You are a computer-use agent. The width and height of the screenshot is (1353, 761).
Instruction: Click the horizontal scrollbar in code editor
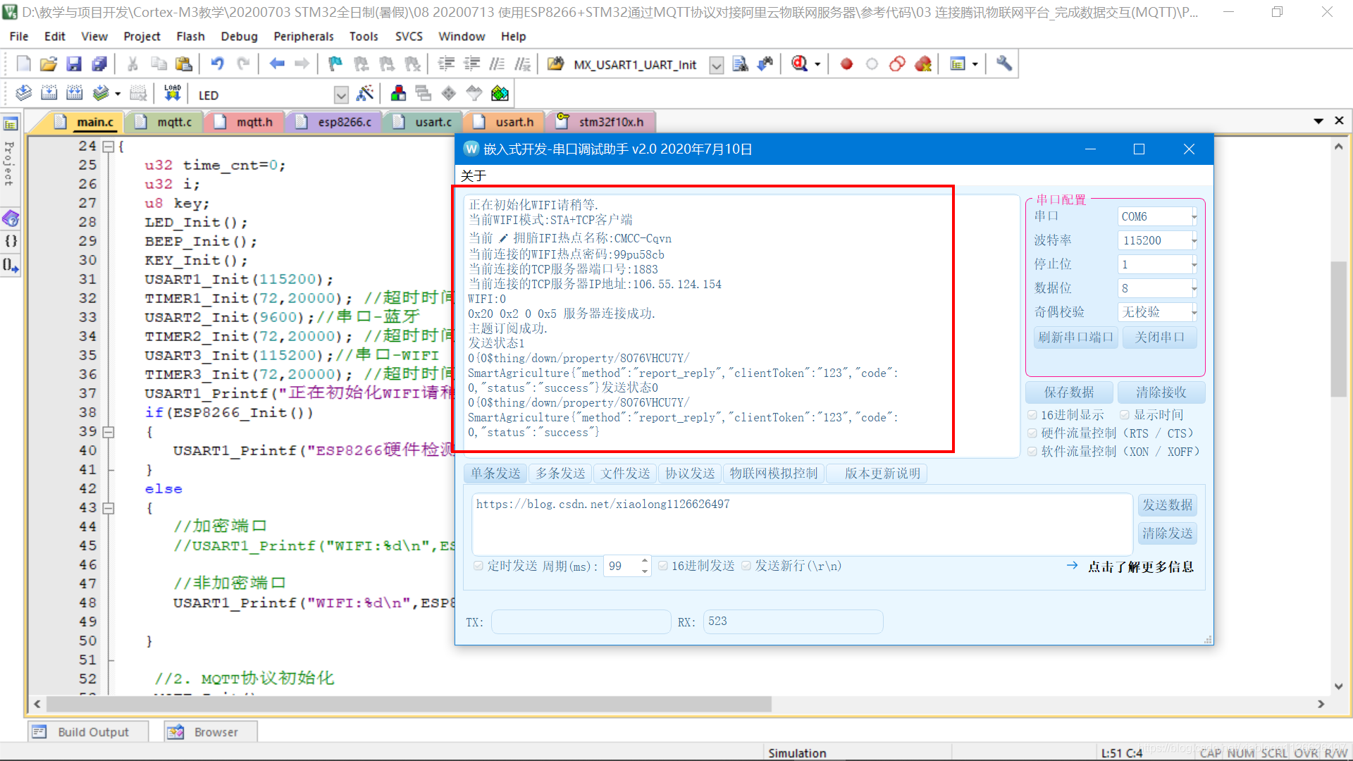409,704
